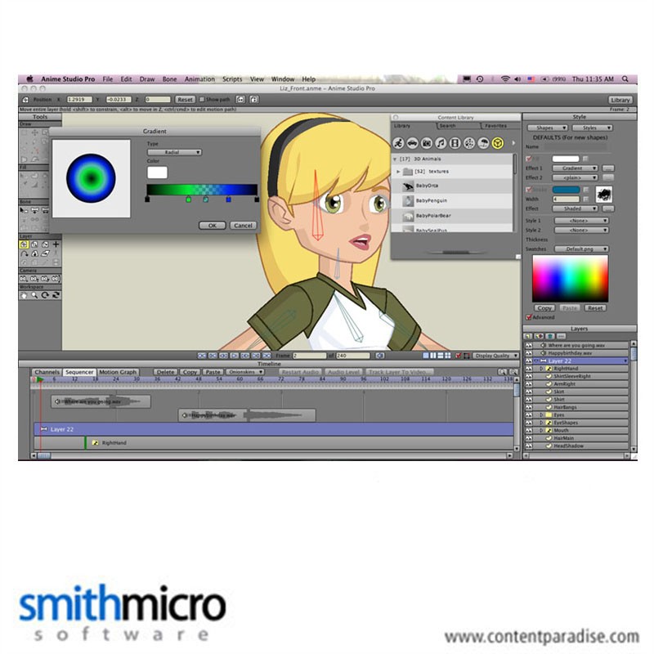
Task: Toggle the Fill checkbox in Style panel
Action: pos(529,159)
